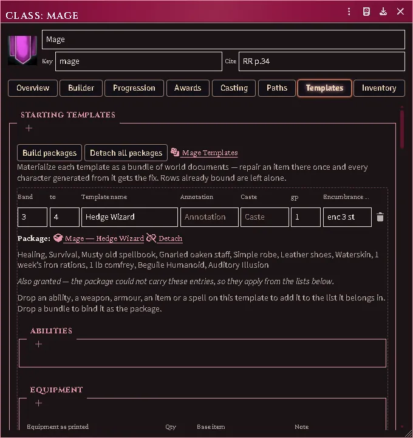Click the Encumbrance field 'enc 3 st'

tap(347, 217)
